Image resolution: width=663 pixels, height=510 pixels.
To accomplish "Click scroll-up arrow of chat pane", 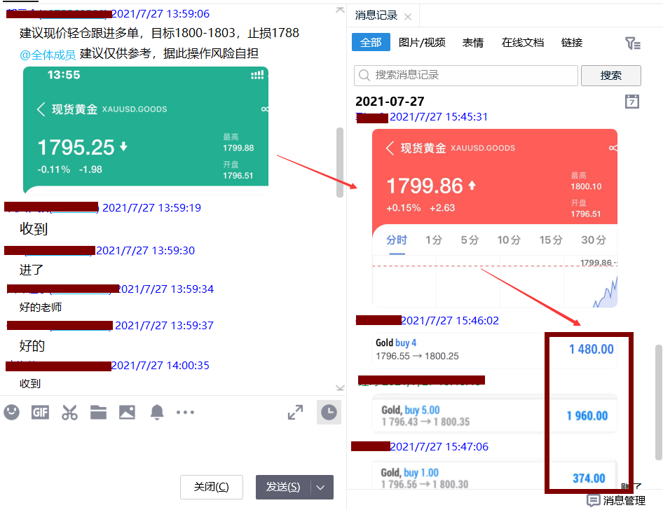I will click(340, 10).
